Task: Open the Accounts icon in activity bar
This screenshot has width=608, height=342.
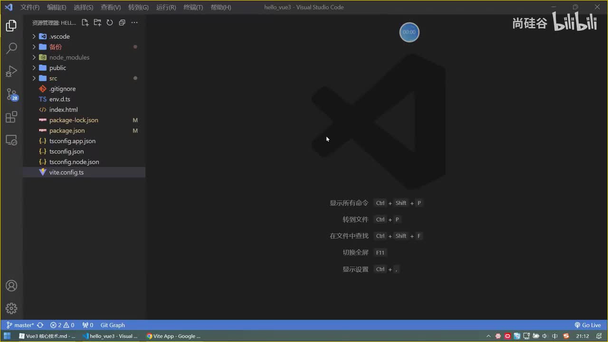Action: pyautogui.click(x=11, y=285)
